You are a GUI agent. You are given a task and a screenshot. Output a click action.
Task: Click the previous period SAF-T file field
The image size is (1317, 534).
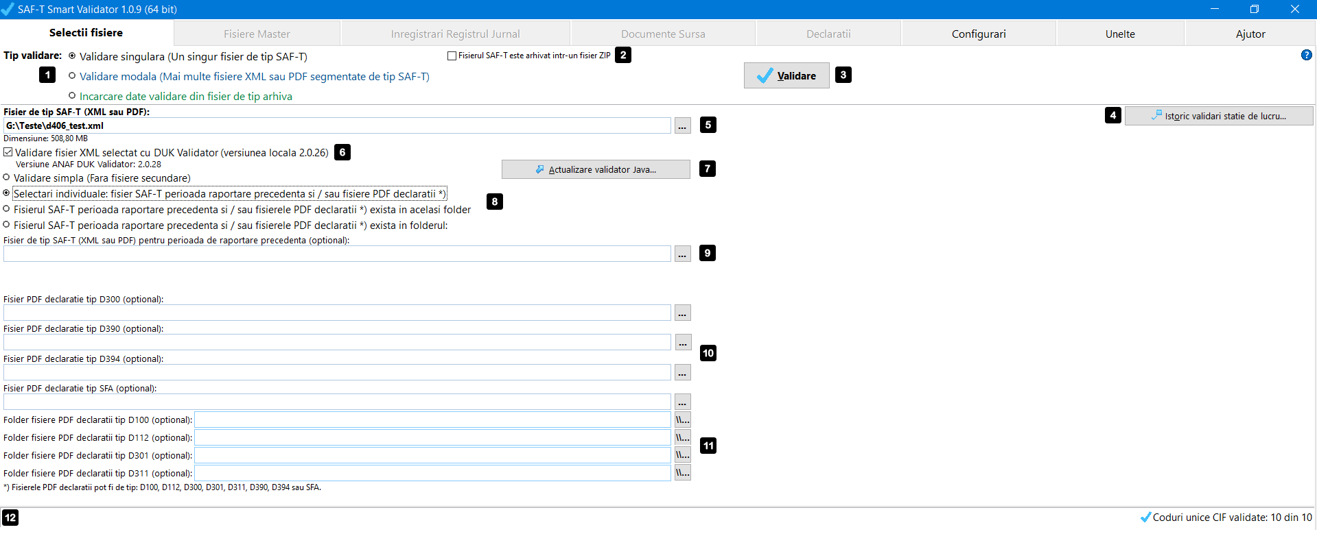[337, 254]
